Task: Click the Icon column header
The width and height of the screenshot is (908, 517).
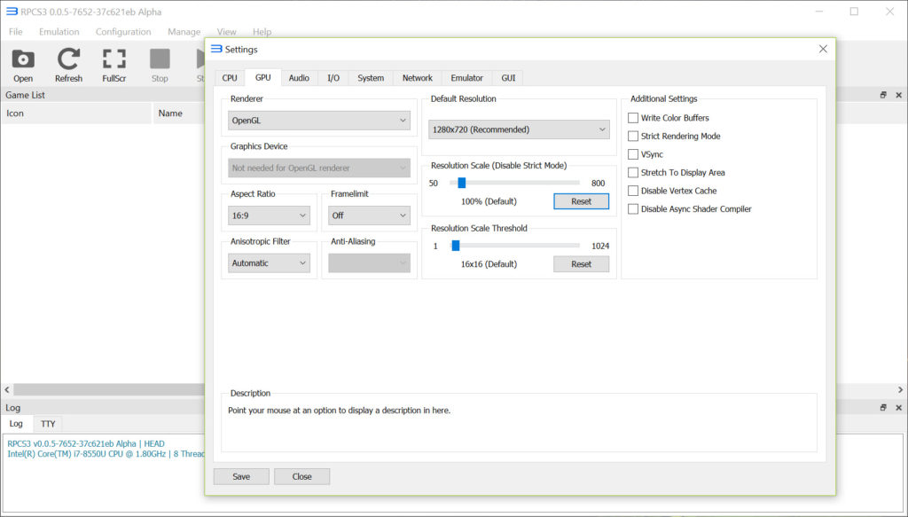Action: click(76, 114)
